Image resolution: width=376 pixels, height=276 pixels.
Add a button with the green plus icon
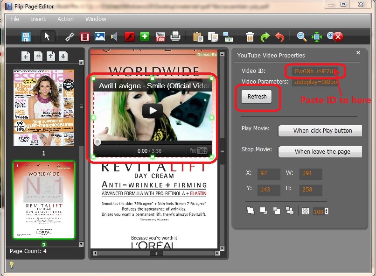(145, 36)
